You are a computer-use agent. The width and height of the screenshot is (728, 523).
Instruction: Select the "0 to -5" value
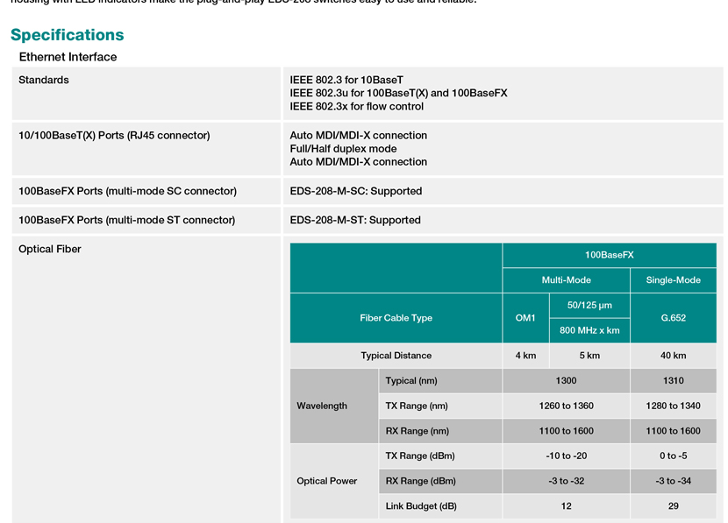coord(674,456)
